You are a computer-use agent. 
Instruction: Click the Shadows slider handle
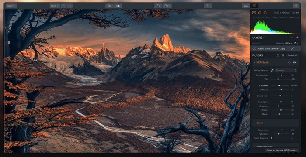[279, 106]
